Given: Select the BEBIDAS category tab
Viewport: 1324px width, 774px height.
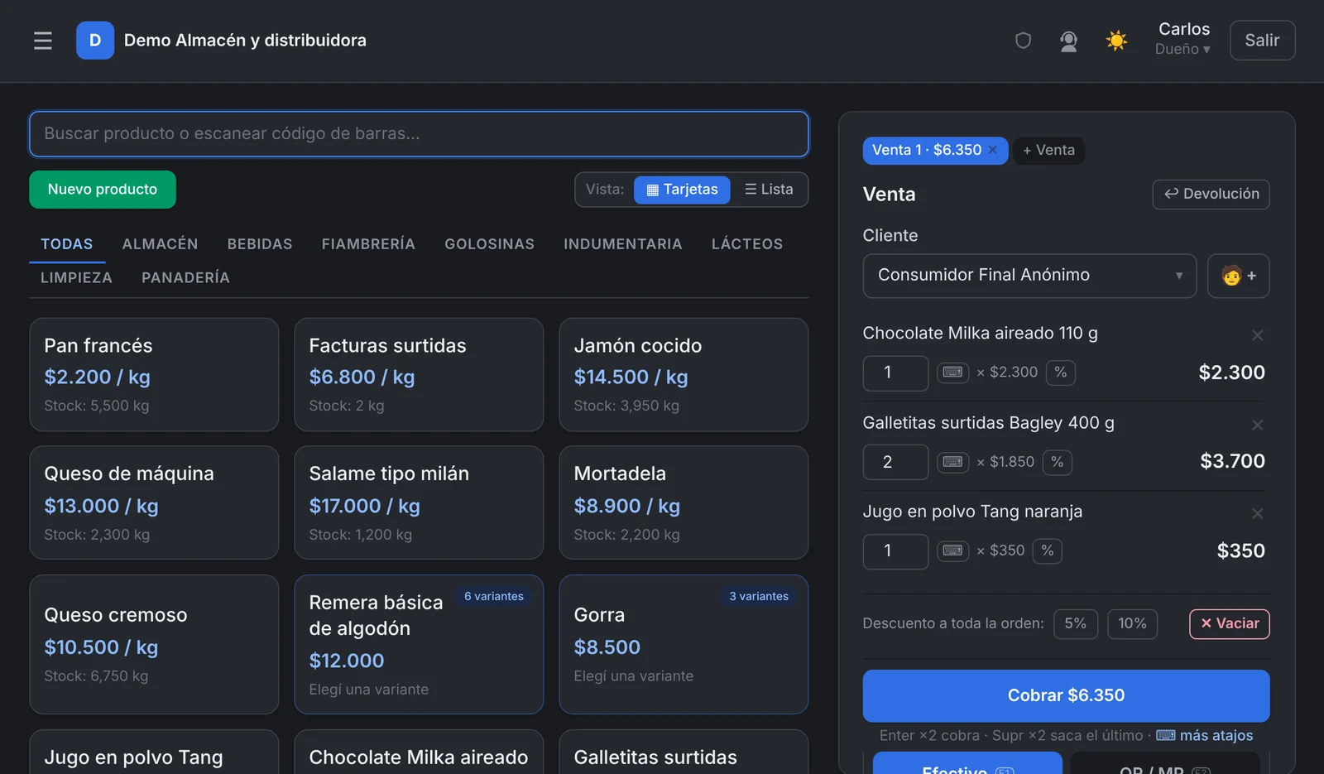Looking at the screenshot, I should (x=260, y=244).
